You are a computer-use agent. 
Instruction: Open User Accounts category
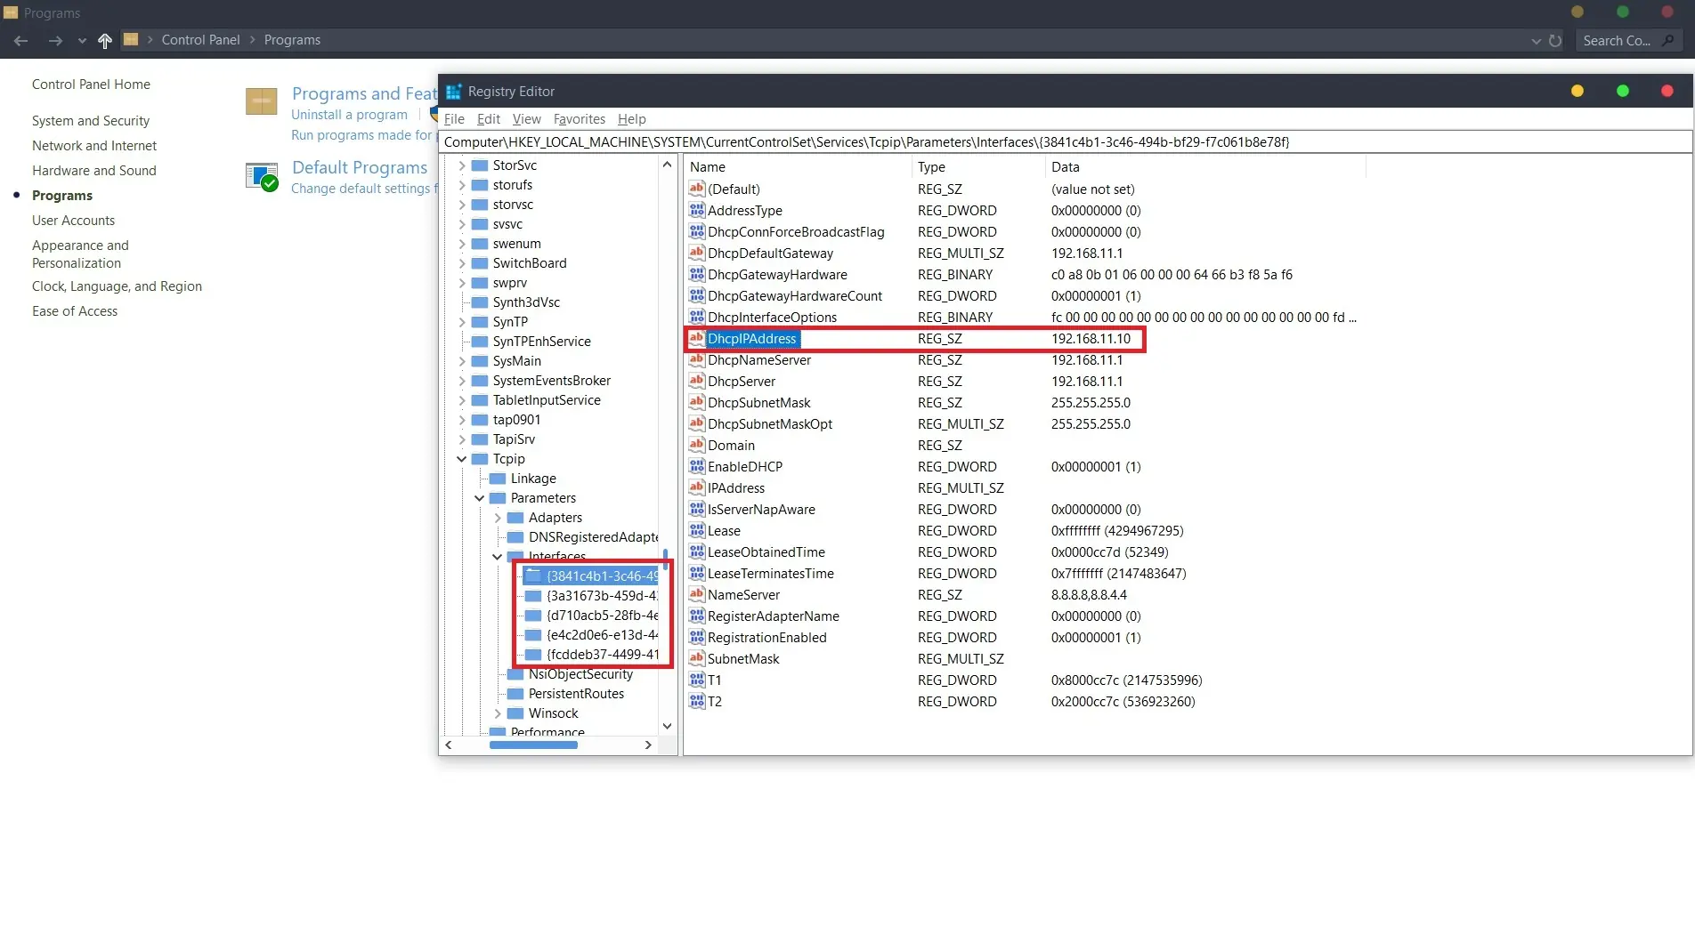(x=74, y=221)
